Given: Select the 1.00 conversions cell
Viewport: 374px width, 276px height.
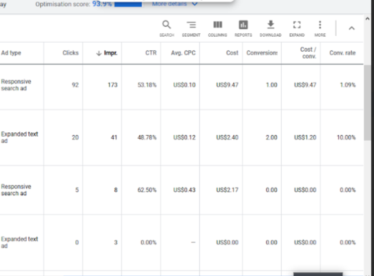Looking at the screenshot, I should point(272,85).
